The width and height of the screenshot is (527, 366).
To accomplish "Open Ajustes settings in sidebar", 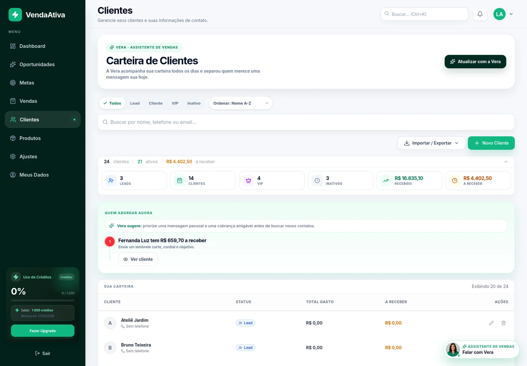I will (x=42, y=157).
